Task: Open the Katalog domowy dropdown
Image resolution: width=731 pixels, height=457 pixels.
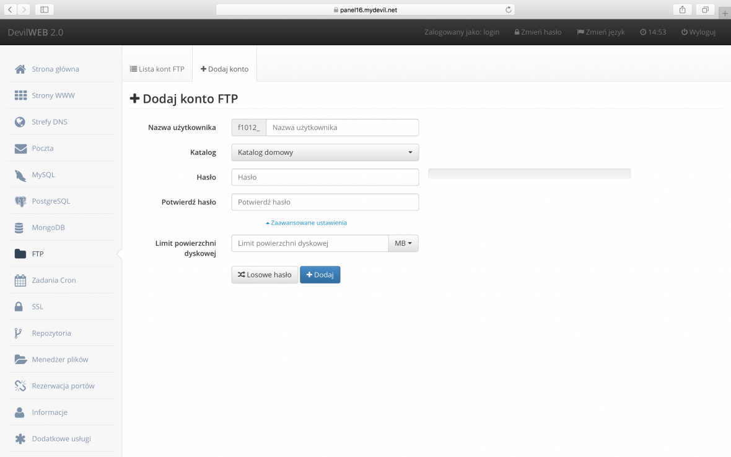Action: (325, 152)
